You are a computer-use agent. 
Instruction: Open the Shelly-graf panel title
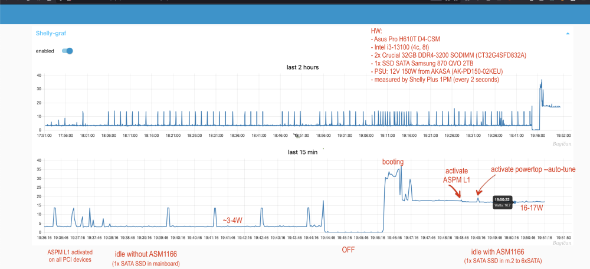[x=51, y=33]
